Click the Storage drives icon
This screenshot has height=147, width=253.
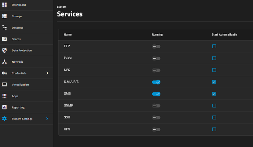click(4, 16)
